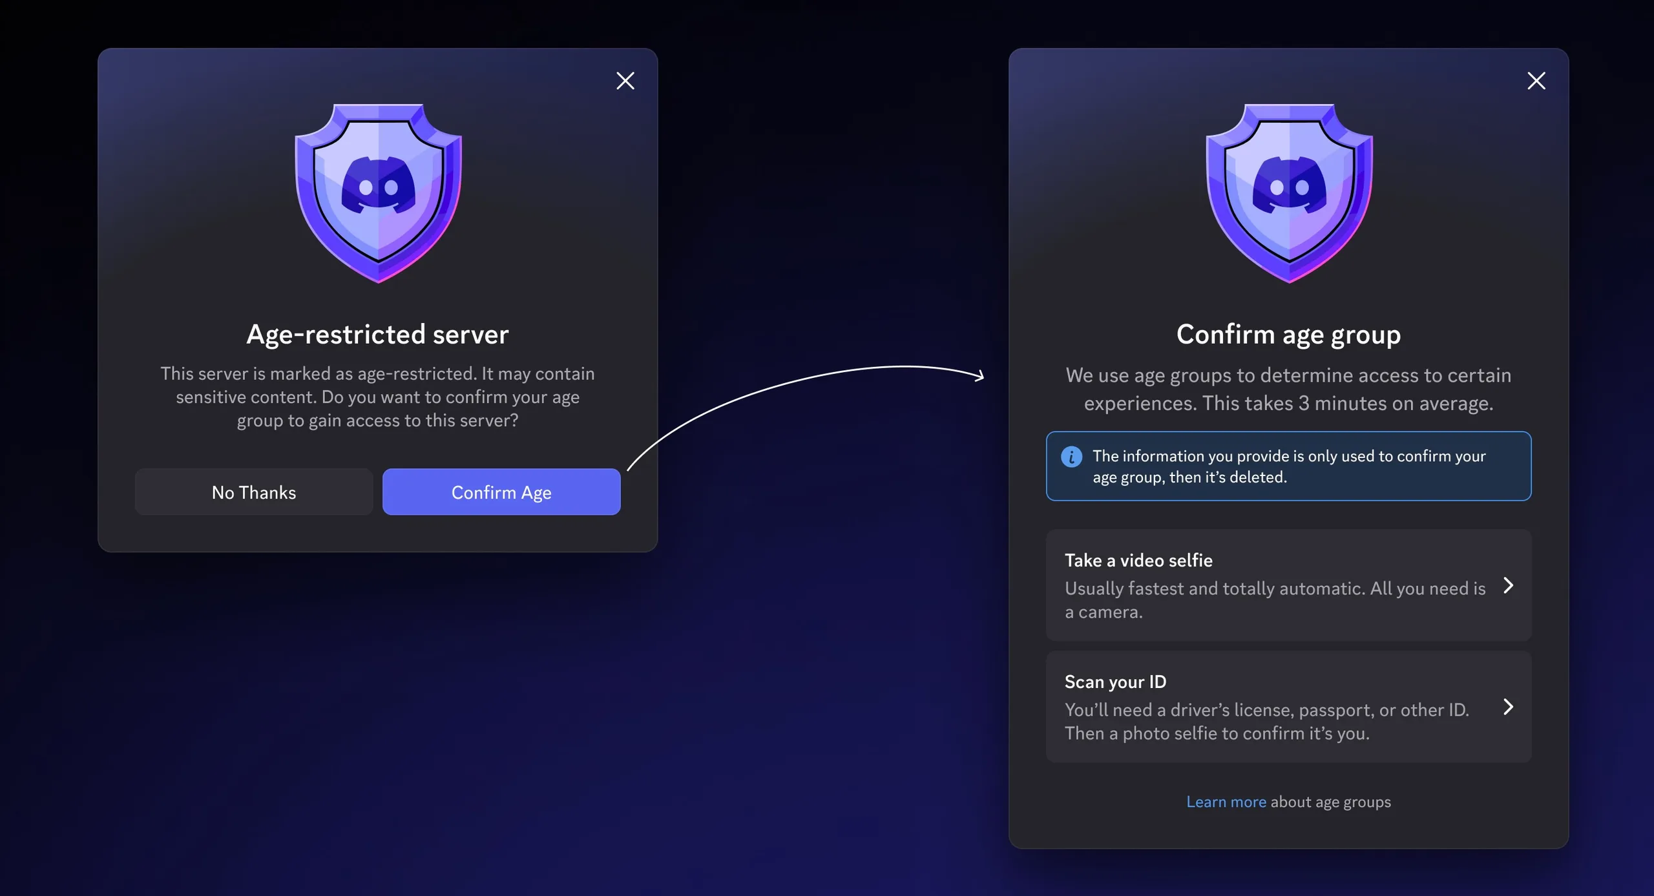The width and height of the screenshot is (1654, 896).
Task: Click the Scan your ID heading text
Action: (x=1115, y=681)
